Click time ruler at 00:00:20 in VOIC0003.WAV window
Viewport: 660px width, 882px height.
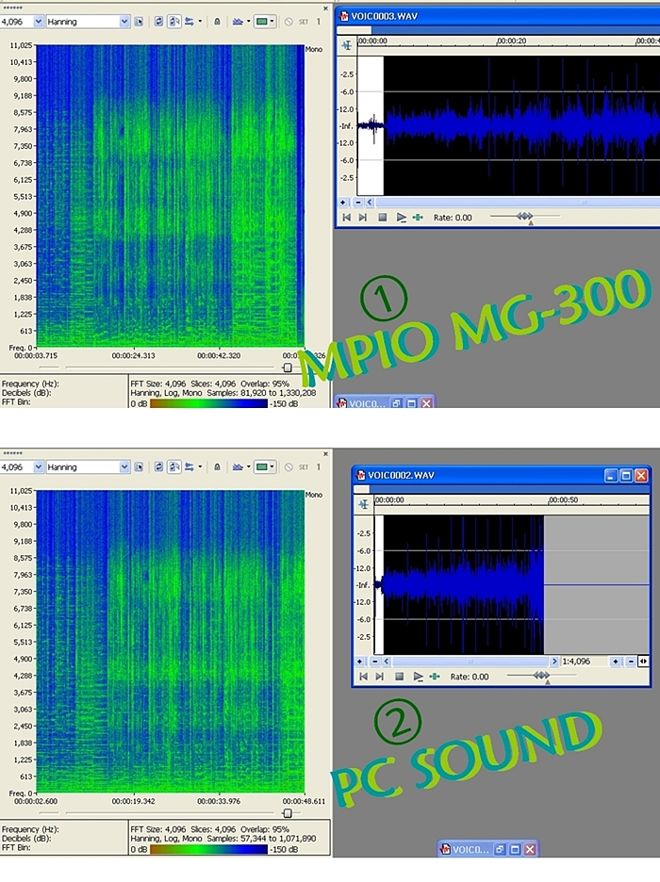click(511, 41)
